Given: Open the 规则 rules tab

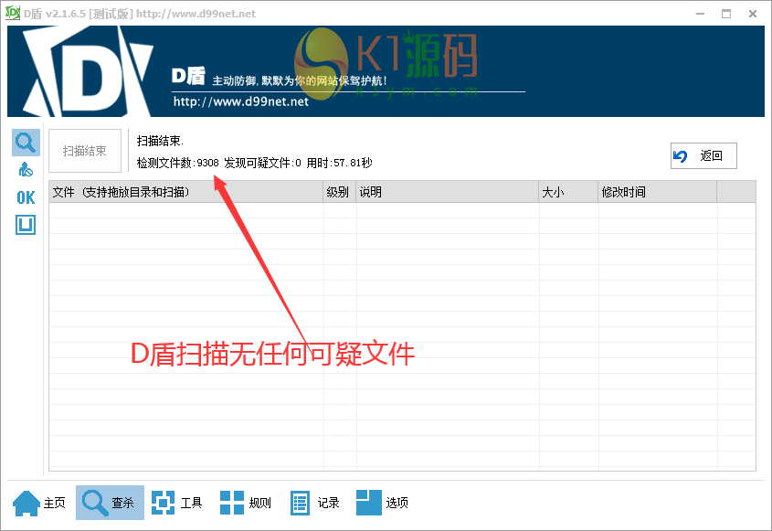Looking at the screenshot, I should pyautogui.click(x=246, y=503).
